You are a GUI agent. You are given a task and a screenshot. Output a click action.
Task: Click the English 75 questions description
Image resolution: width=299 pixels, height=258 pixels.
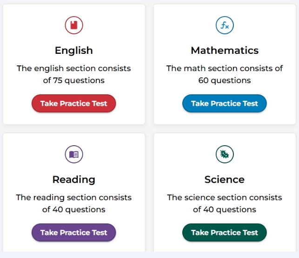[x=73, y=74]
